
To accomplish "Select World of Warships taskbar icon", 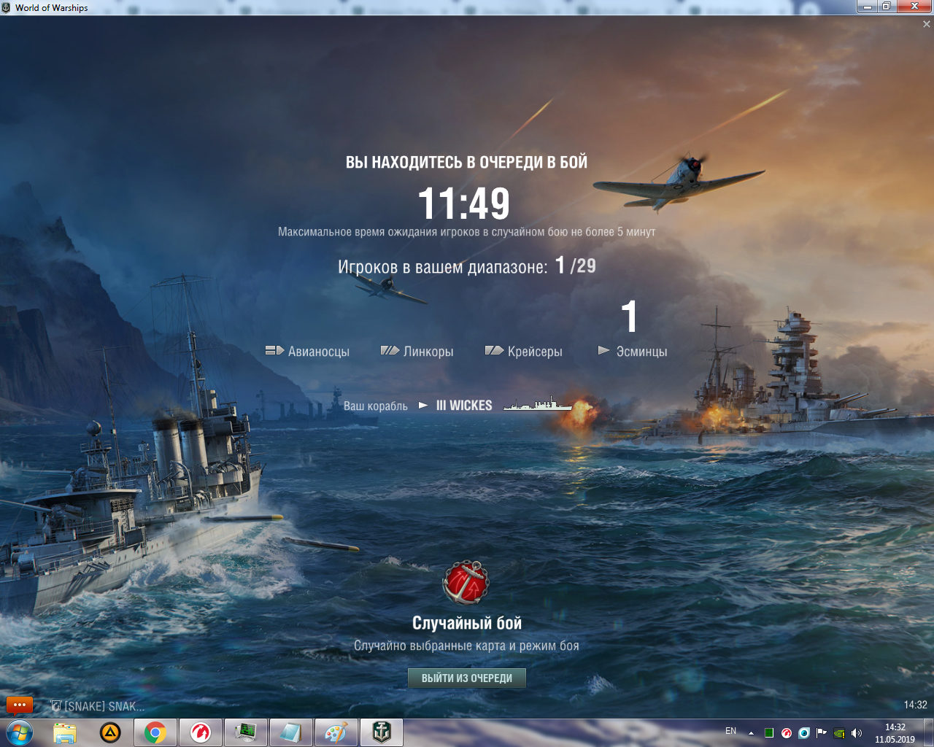I will click(x=381, y=732).
